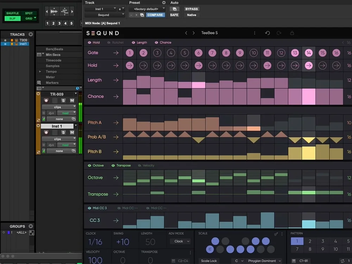Screen dimensions: 352x264
Task: Click the Gate row direction arrow
Action: [x=116, y=53]
